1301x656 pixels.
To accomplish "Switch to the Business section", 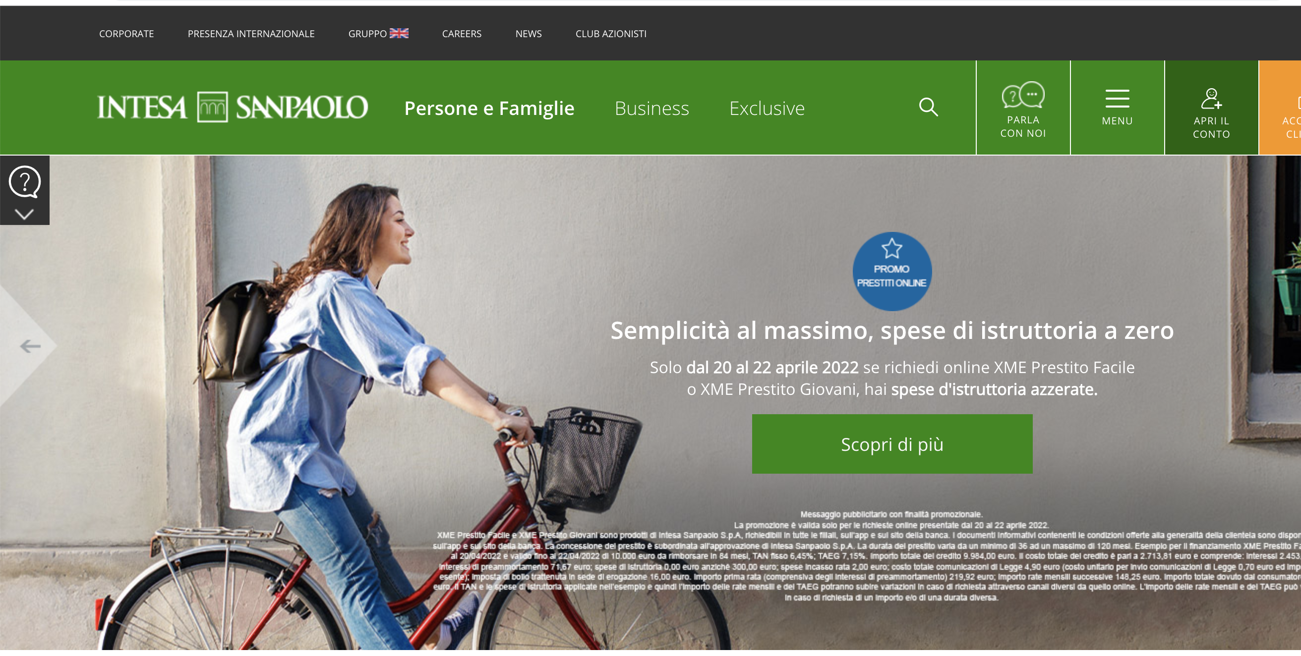I will coord(651,108).
